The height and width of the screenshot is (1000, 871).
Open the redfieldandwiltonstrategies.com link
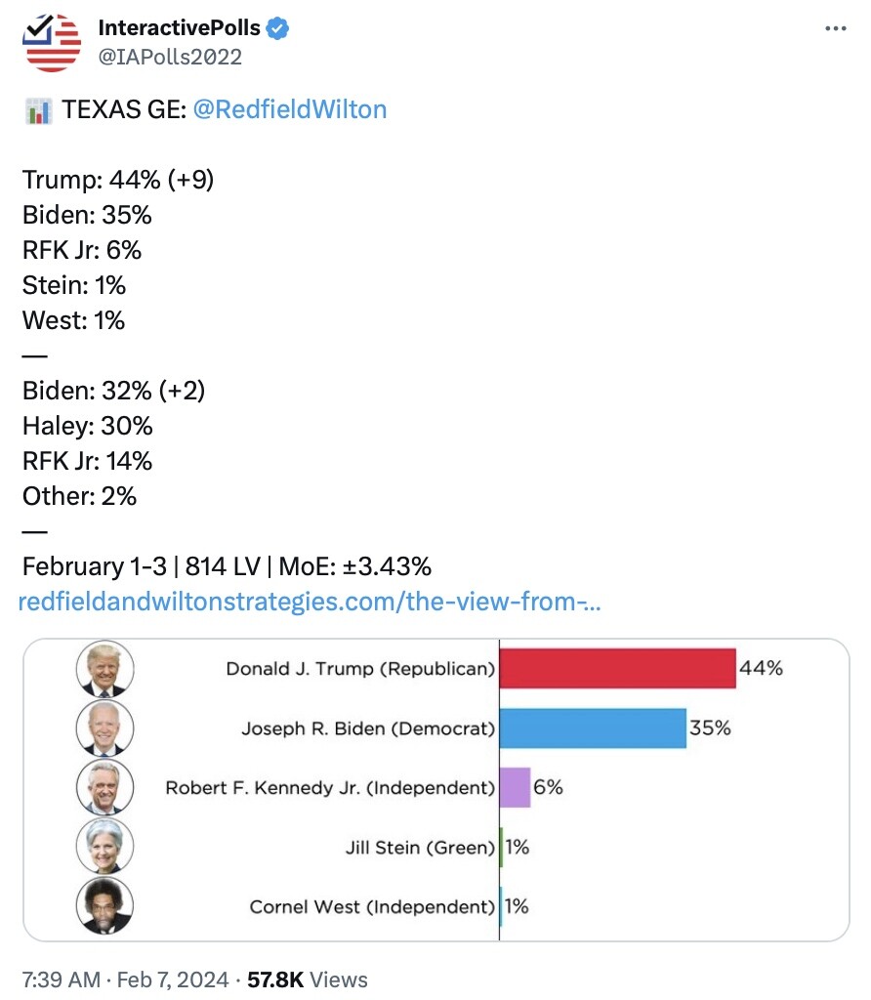tap(309, 602)
